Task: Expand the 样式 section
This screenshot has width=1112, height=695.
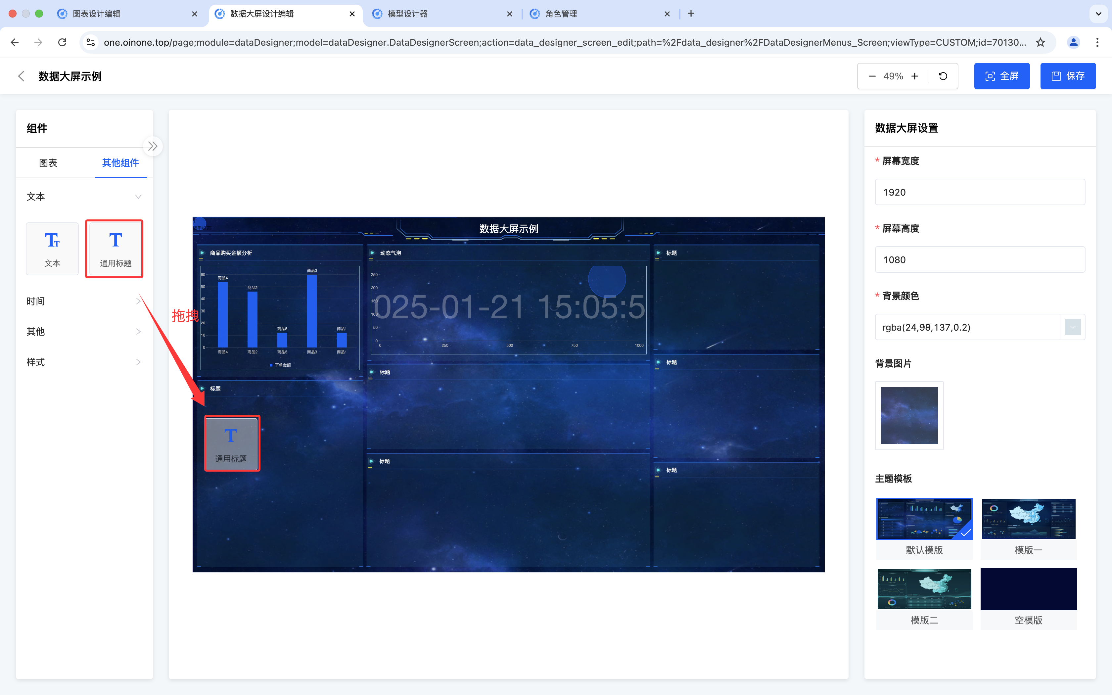Action: coord(138,362)
